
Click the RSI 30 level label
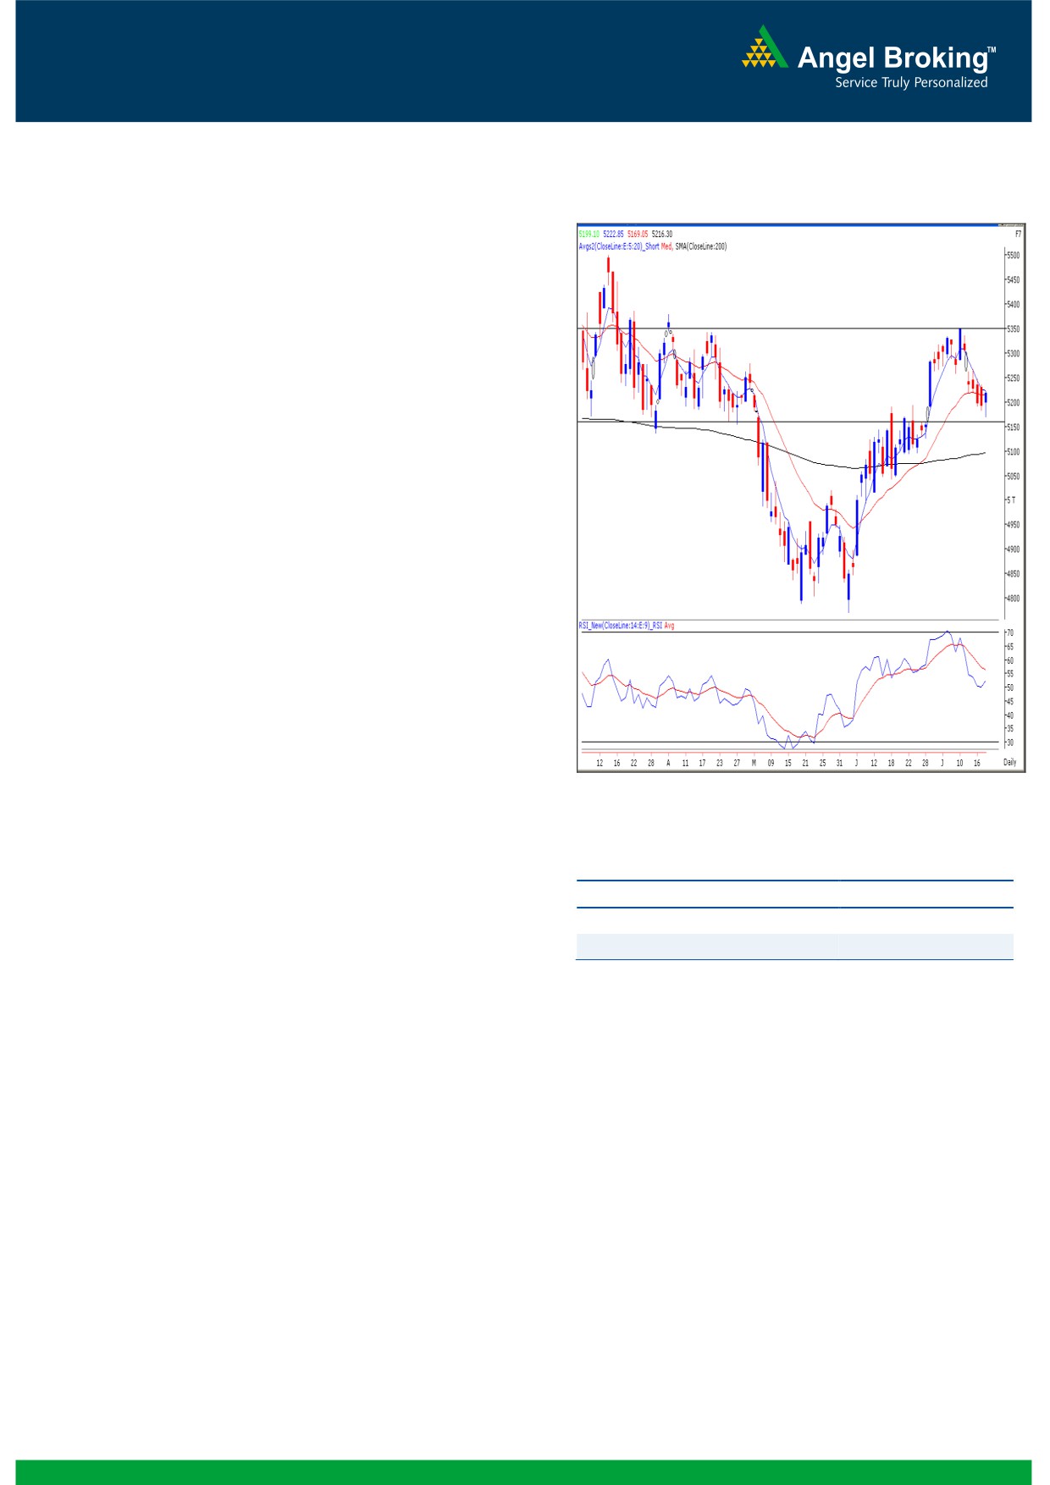click(x=1009, y=742)
